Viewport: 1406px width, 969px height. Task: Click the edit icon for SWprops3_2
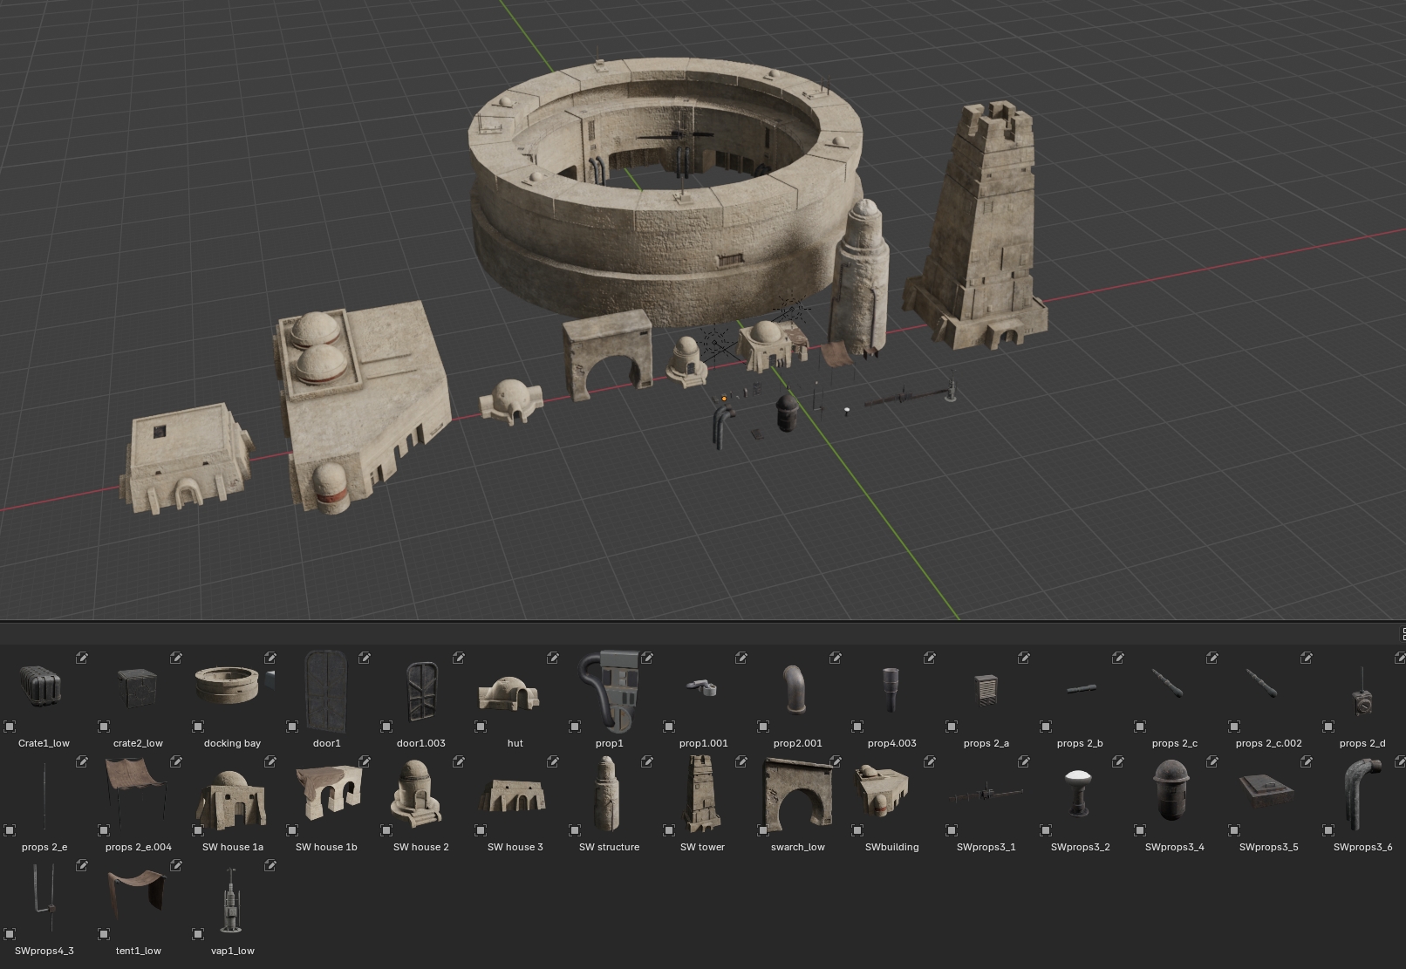[1118, 761]
